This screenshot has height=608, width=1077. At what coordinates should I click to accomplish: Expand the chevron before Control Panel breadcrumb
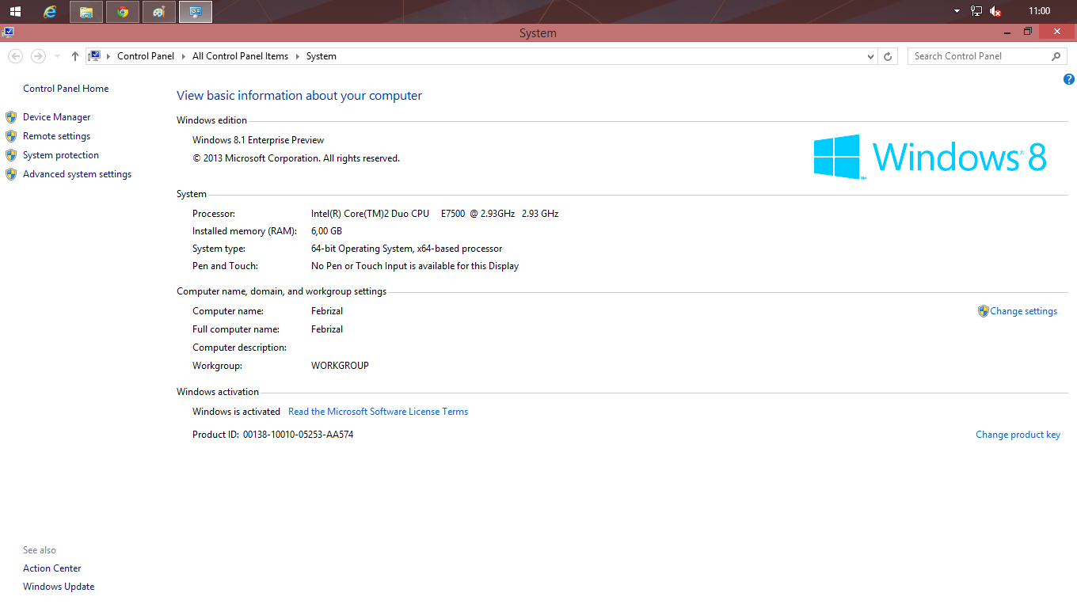click(108, 56)
